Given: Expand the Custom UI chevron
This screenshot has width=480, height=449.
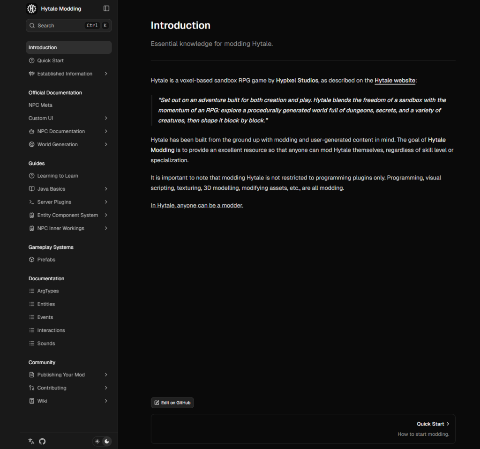Looking at the screenshot, I should (106, 118).
